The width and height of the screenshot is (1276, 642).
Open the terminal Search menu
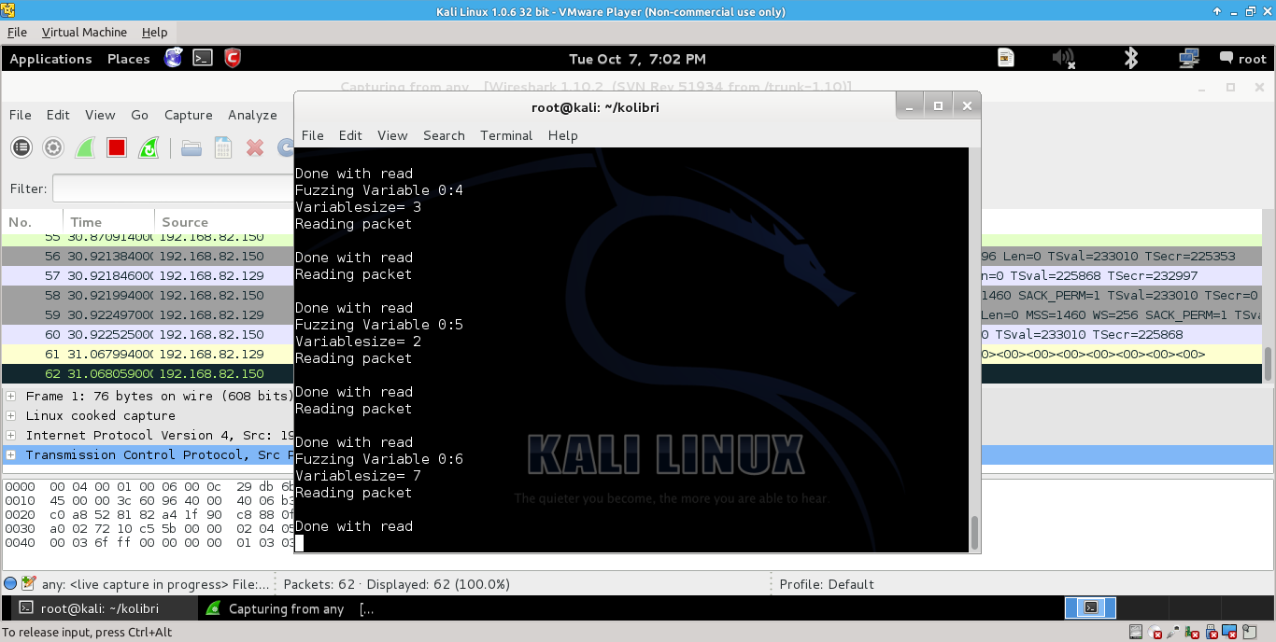[444, 135]
